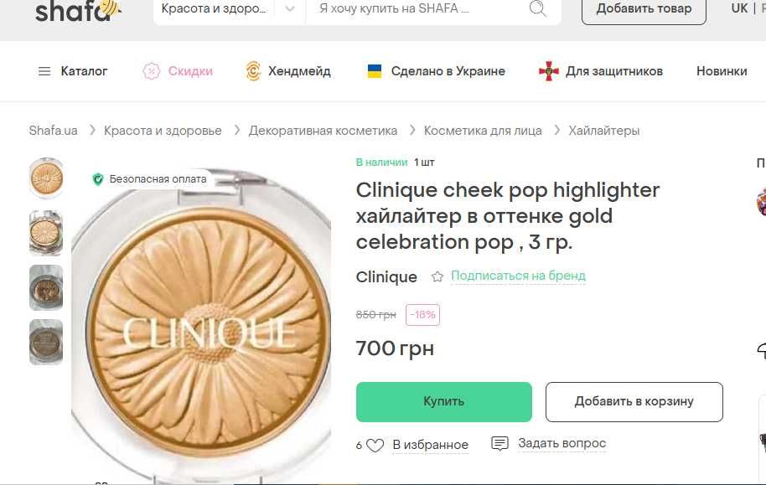Click the search magnifier icon
This screenshot has height=485, width=766.
click(537, 9)
